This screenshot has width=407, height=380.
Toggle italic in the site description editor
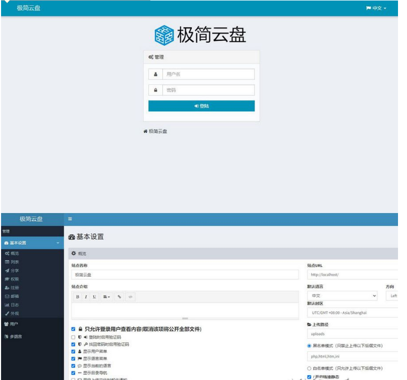86,297
